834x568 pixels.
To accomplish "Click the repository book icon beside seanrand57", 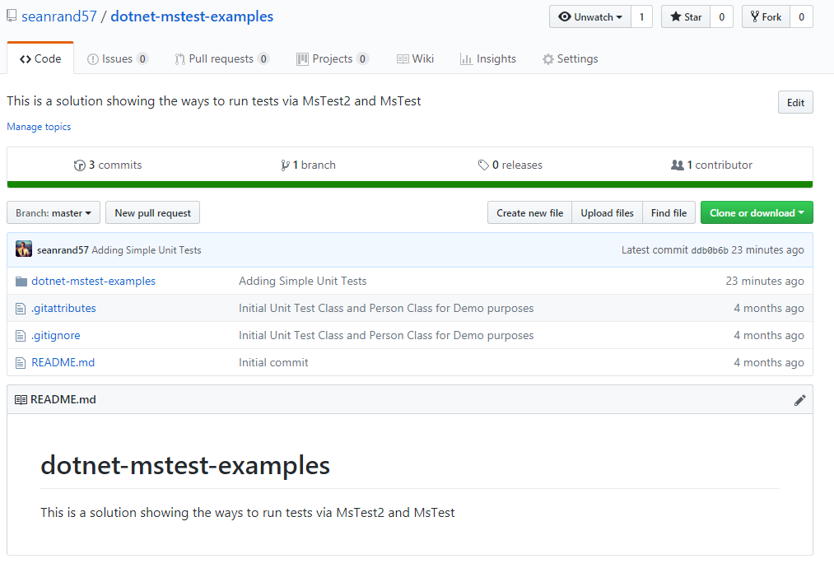I will point(12,16).
